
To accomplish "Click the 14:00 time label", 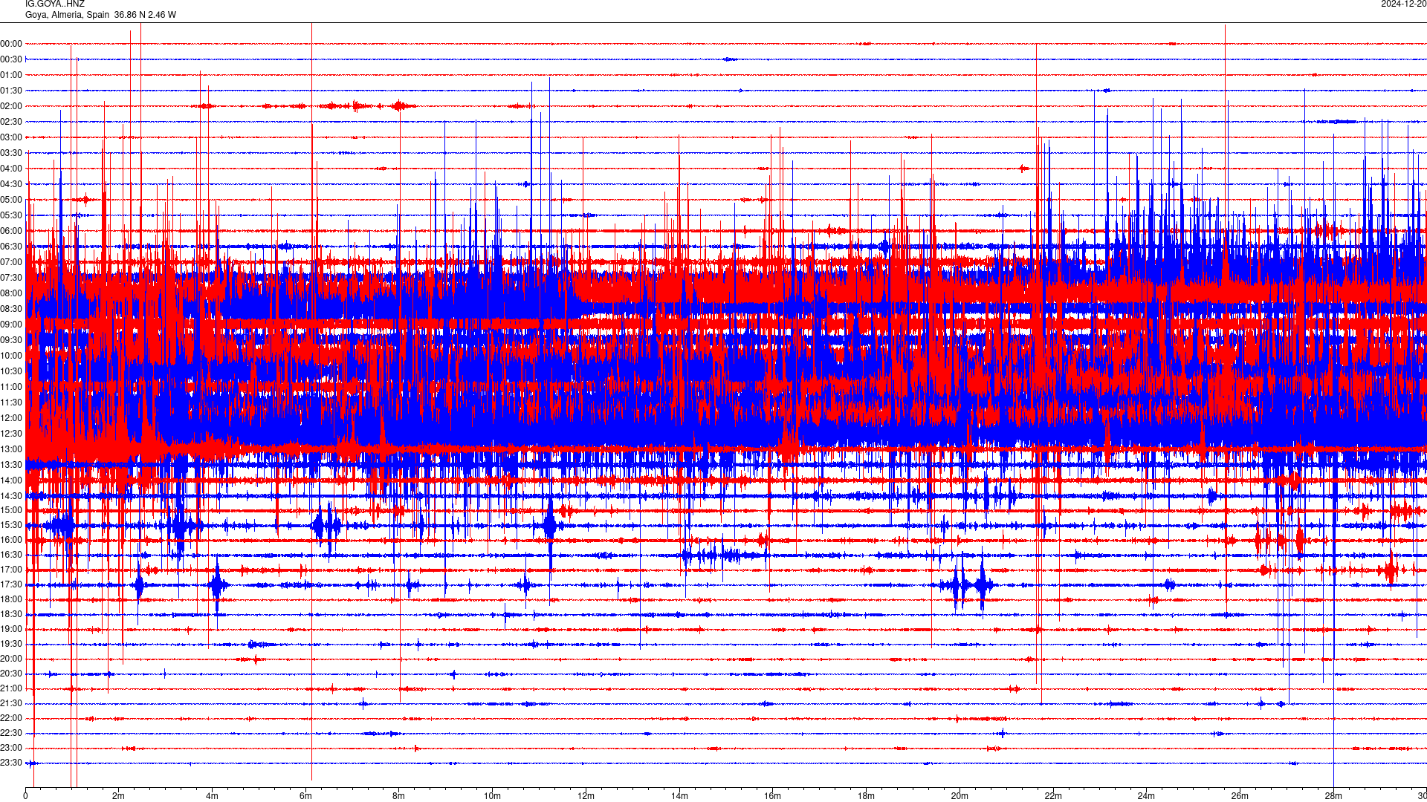I will 11,480.
